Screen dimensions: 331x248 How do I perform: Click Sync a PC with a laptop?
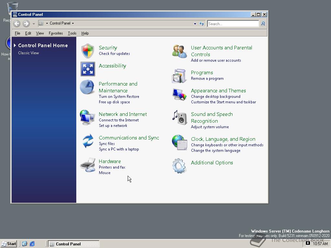coord(119,149)
